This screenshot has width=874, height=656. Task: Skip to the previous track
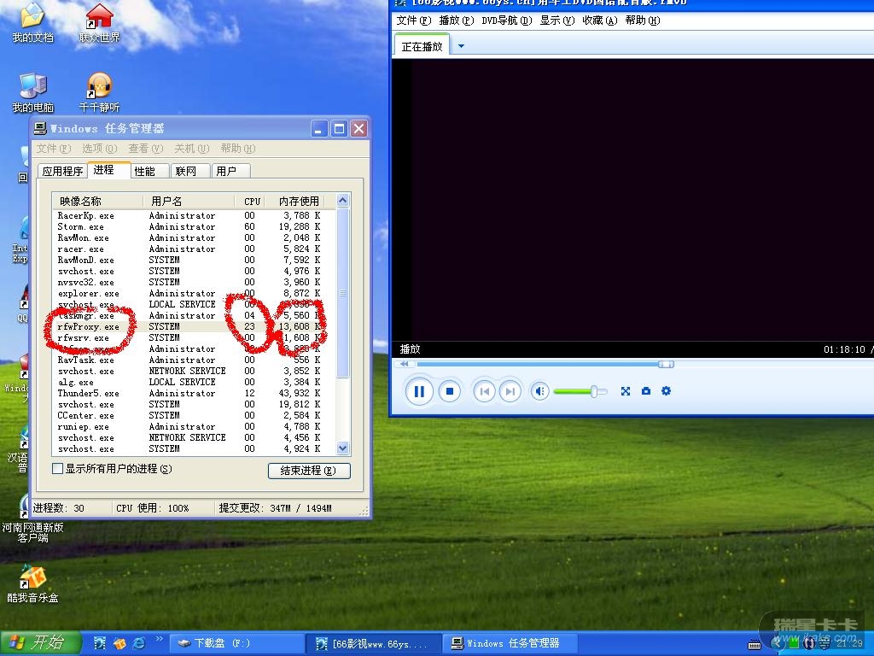pyautogui.click(x=484, y=392)
